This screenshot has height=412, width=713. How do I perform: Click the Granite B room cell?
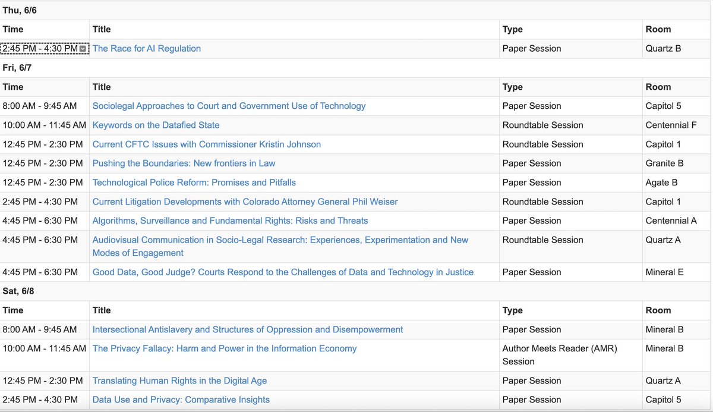click(x=665, y=163)
